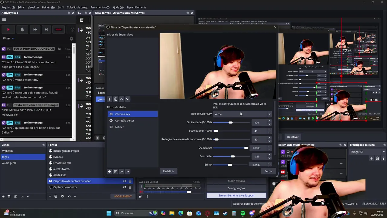Mute alerts with the bell icon

[22, 29]
